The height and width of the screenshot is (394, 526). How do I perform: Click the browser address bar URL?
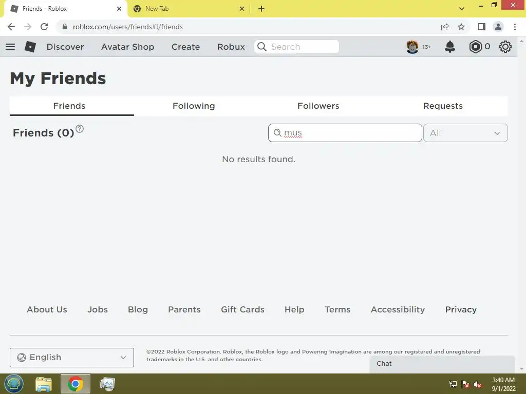[128, 27]
